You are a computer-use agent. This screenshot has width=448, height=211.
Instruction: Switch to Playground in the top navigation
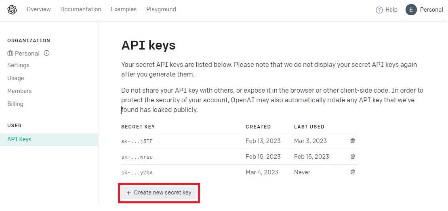161,9
